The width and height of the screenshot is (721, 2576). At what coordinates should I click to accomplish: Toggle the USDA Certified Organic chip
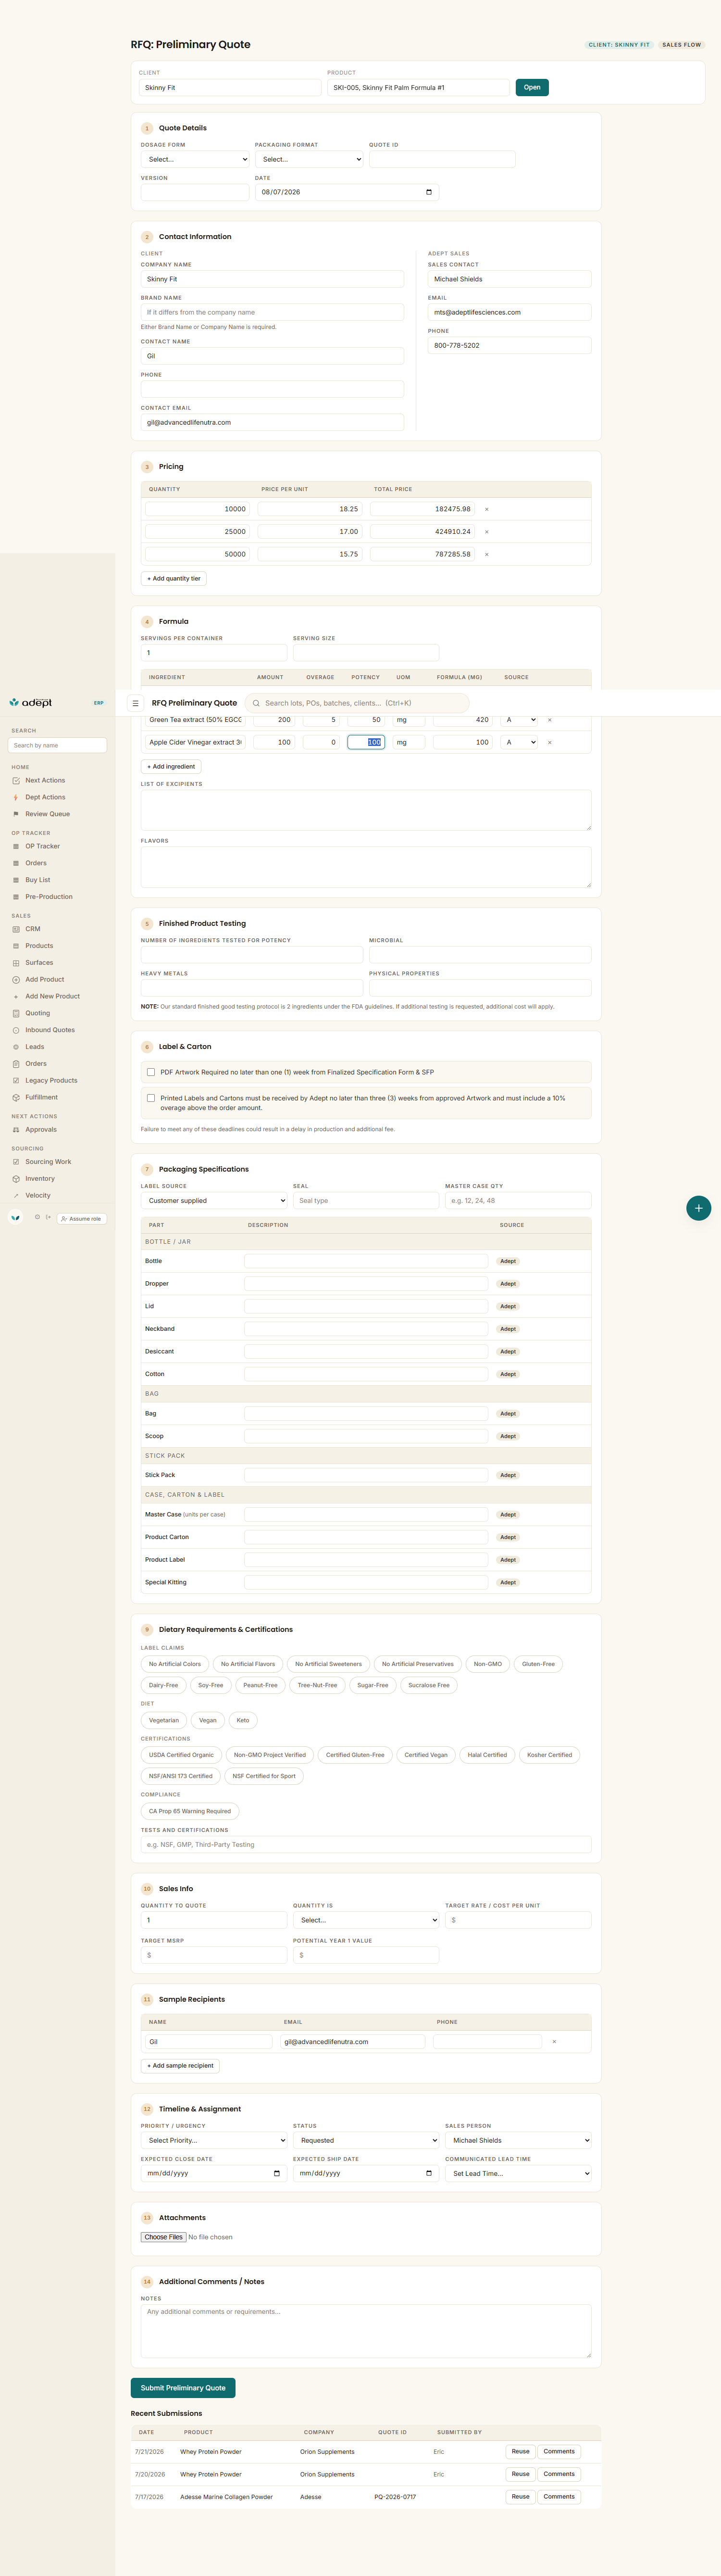(x=181, y=1755)
